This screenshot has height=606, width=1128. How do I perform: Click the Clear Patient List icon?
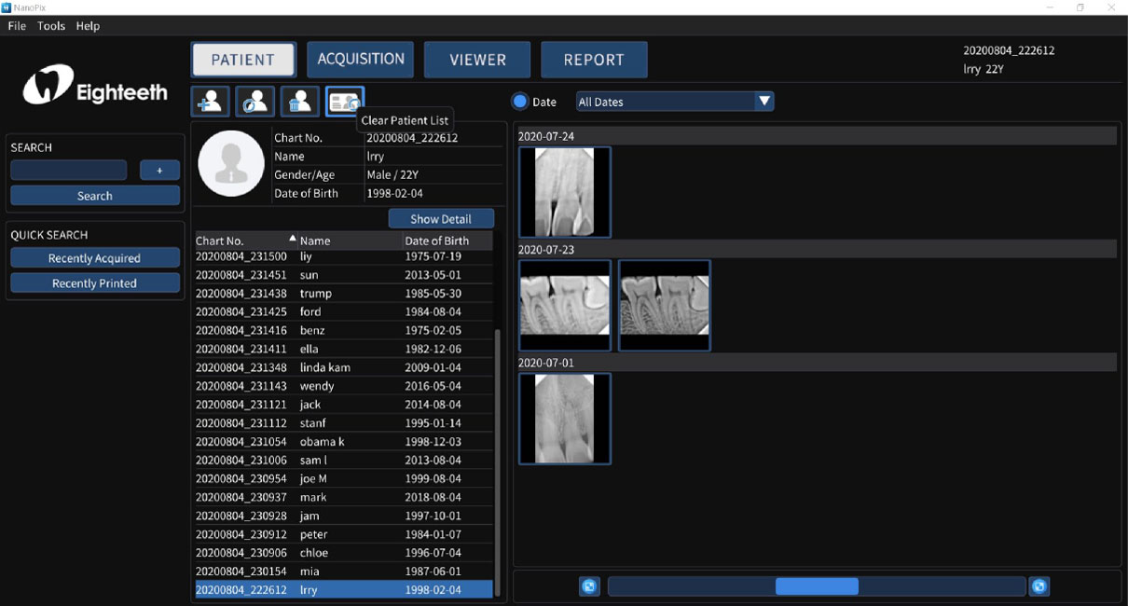pyautogui.click(x=345, y=101)
